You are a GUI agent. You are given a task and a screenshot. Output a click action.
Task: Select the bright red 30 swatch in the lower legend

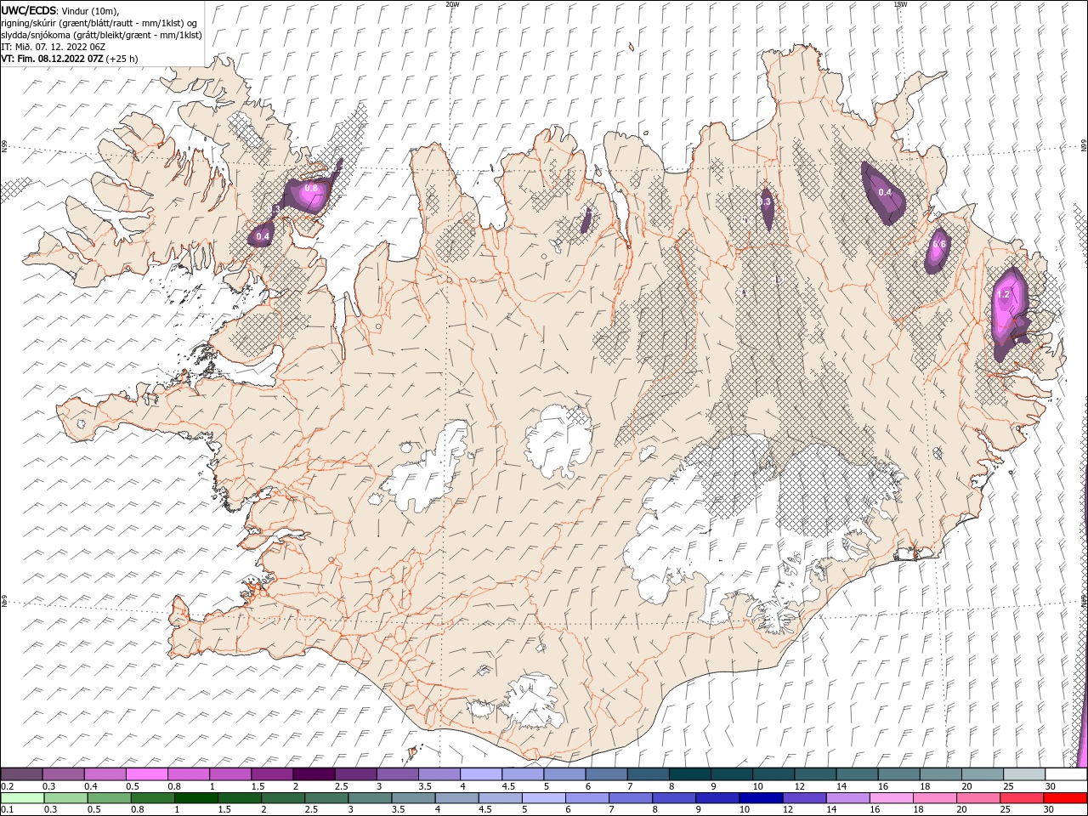(x=1065, y=798)
